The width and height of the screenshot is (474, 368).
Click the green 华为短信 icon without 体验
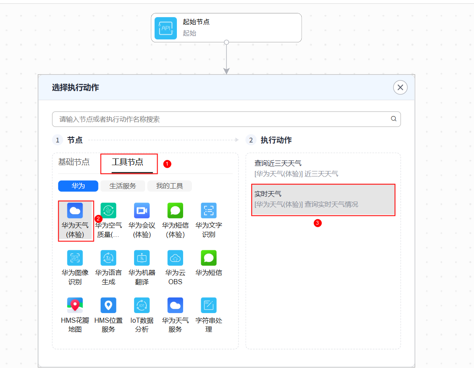pyautogui.click(x=209, y=258)
